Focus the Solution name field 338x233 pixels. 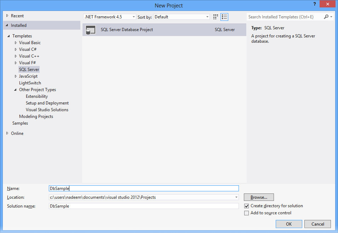[x=144, y=206]
